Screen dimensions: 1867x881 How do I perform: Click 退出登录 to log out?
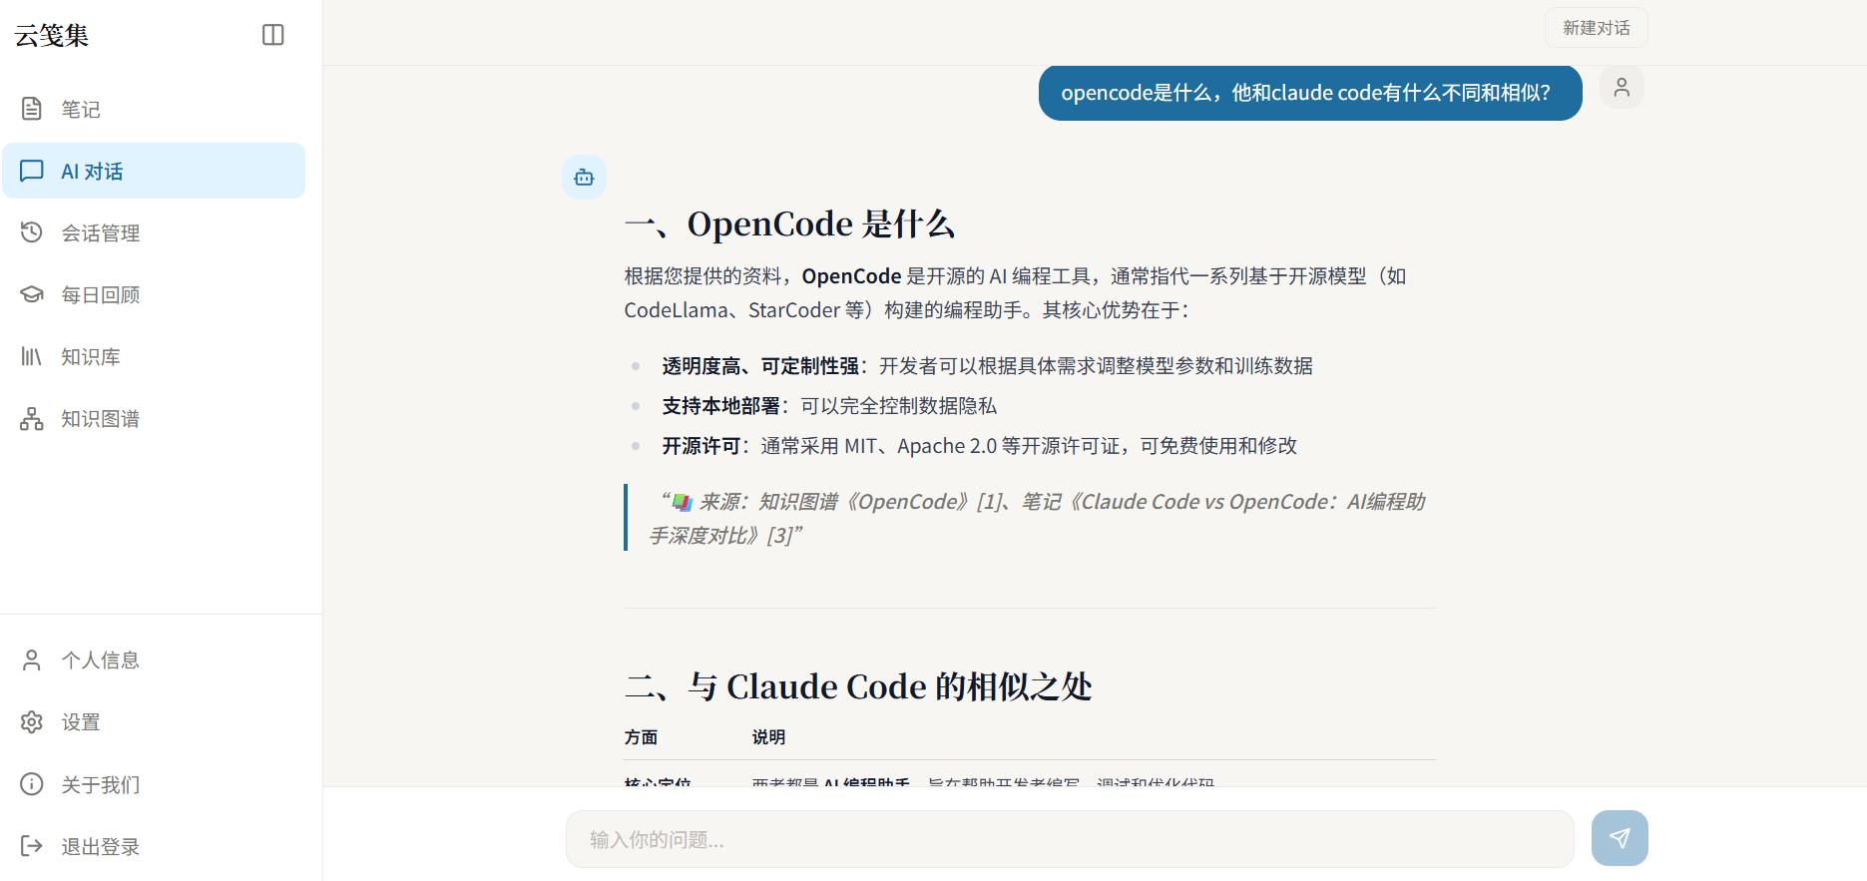pyautogui.click(x=154, y=846)
